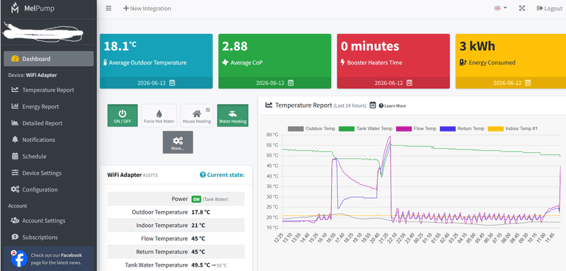Viewport: 566px width, 271px height.
Task: Click Tank Water Temperature 49.5 °C value
Action: coord(200,265)
